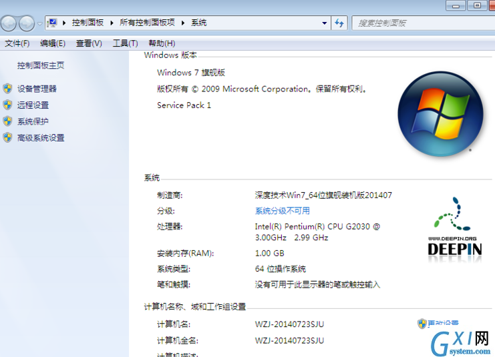Viewport: 495px width, 357px height.
Task: Select the 制造商: label
Action: point(170,196)
